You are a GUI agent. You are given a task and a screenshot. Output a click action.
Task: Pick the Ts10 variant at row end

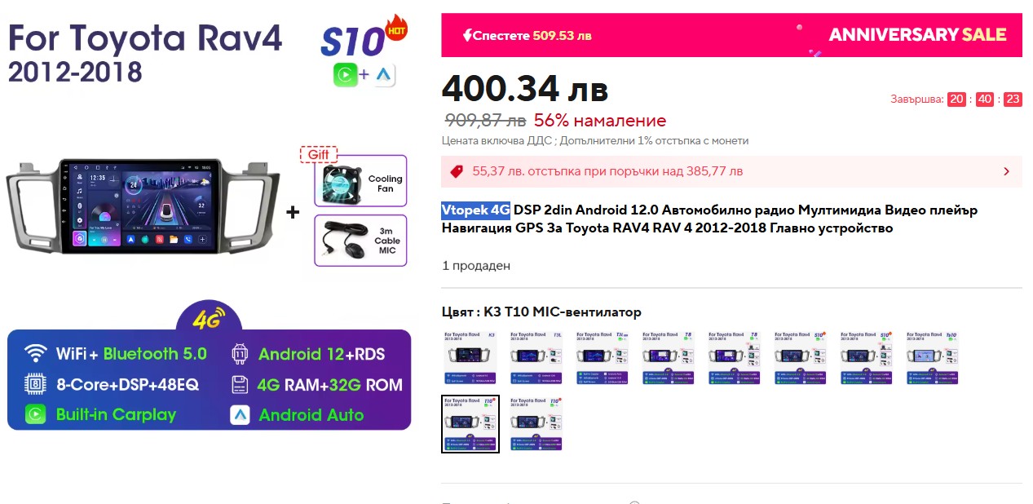tap(933, 357)
